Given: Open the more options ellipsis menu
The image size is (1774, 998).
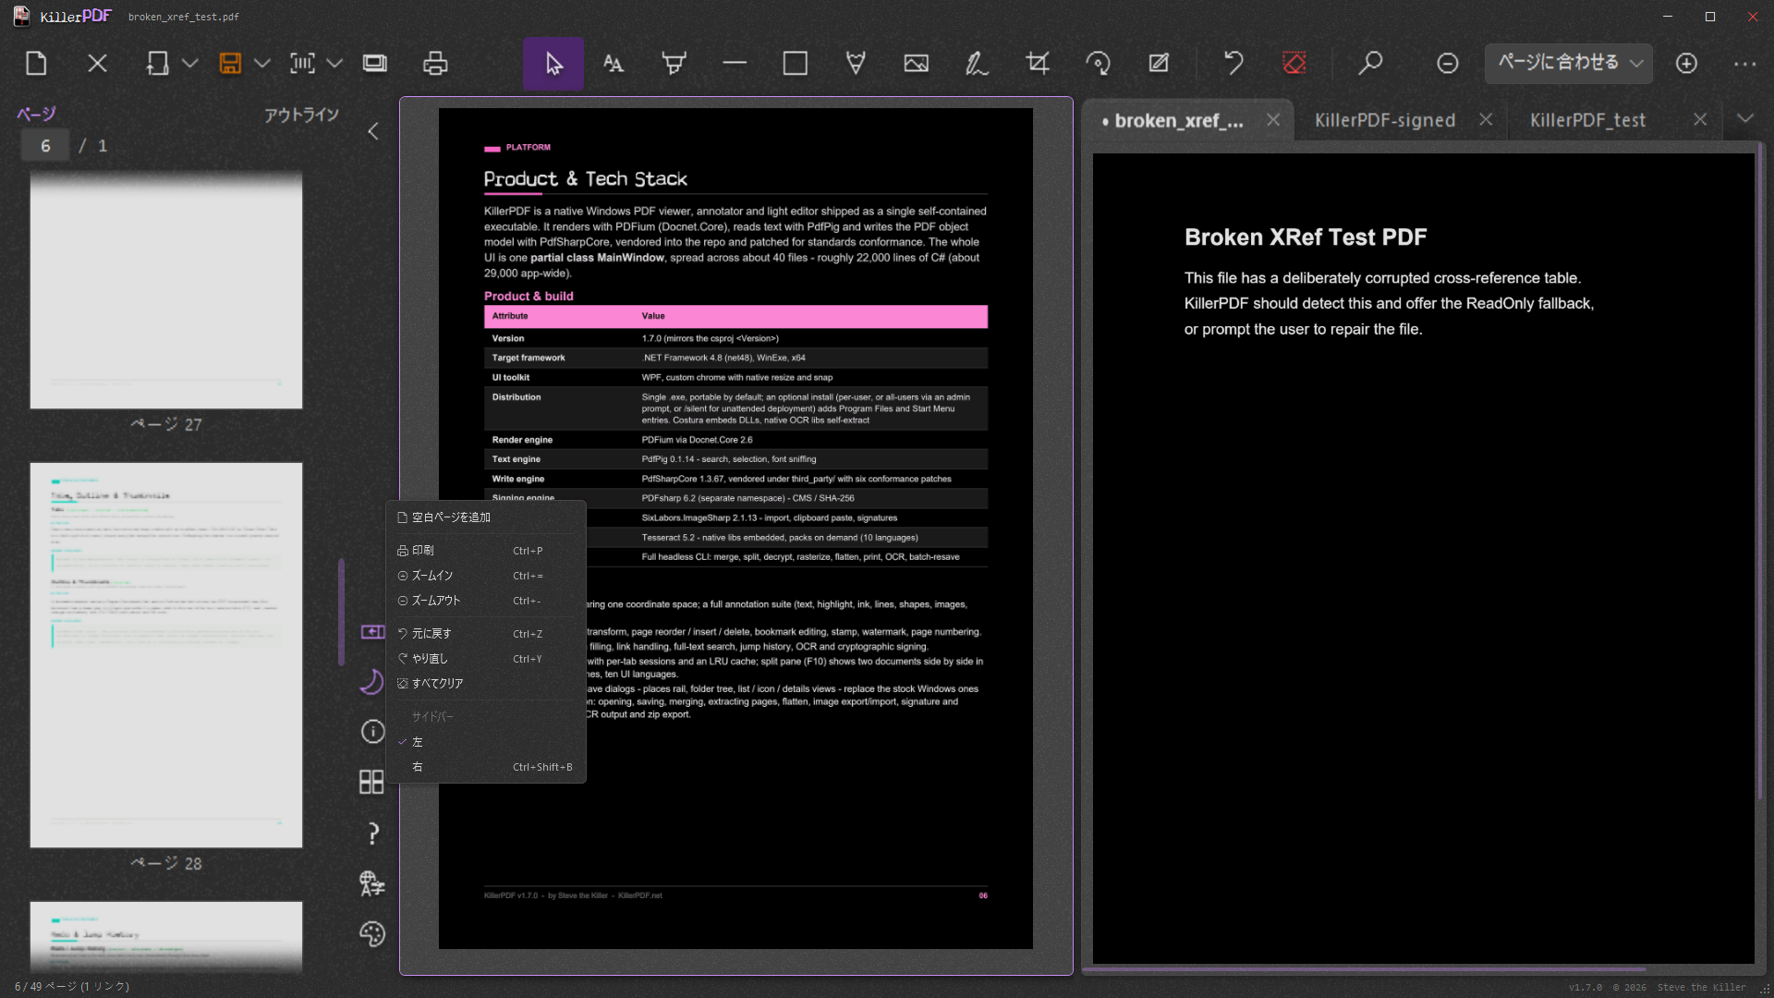Looking at the screenshot, I should click(x=1745, y=64).
